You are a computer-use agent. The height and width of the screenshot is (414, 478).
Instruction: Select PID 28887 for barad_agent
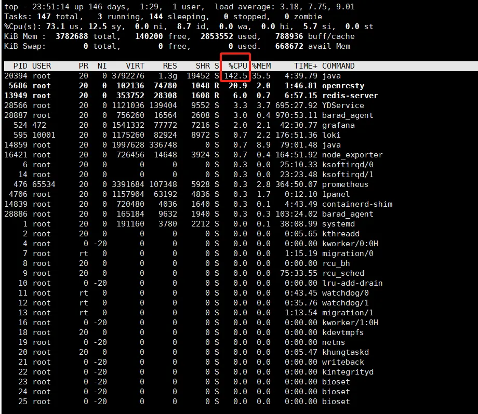(16, 115)
